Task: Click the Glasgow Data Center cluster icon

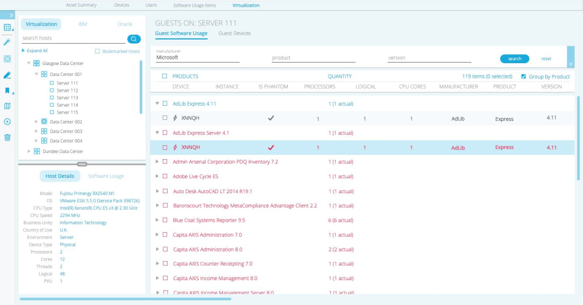Action: 36,63
